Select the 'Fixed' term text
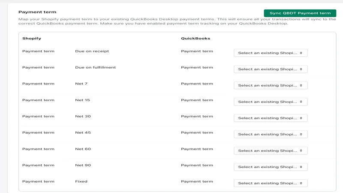Image resolution: width=343 pixels, height=193 pixels. 81,181
